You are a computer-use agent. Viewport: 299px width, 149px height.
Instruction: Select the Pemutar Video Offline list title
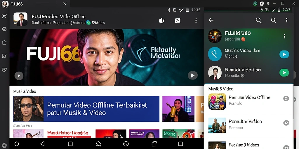pyautogui.click(x=249, y=97)
